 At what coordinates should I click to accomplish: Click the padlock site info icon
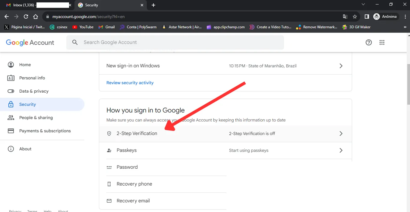(48, 17)
